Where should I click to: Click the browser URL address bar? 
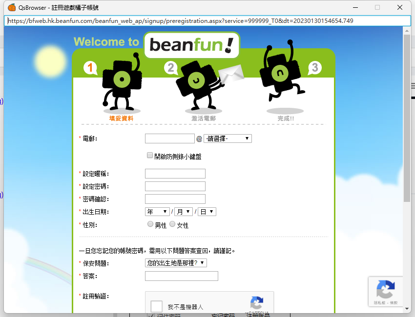pos(207,21)
